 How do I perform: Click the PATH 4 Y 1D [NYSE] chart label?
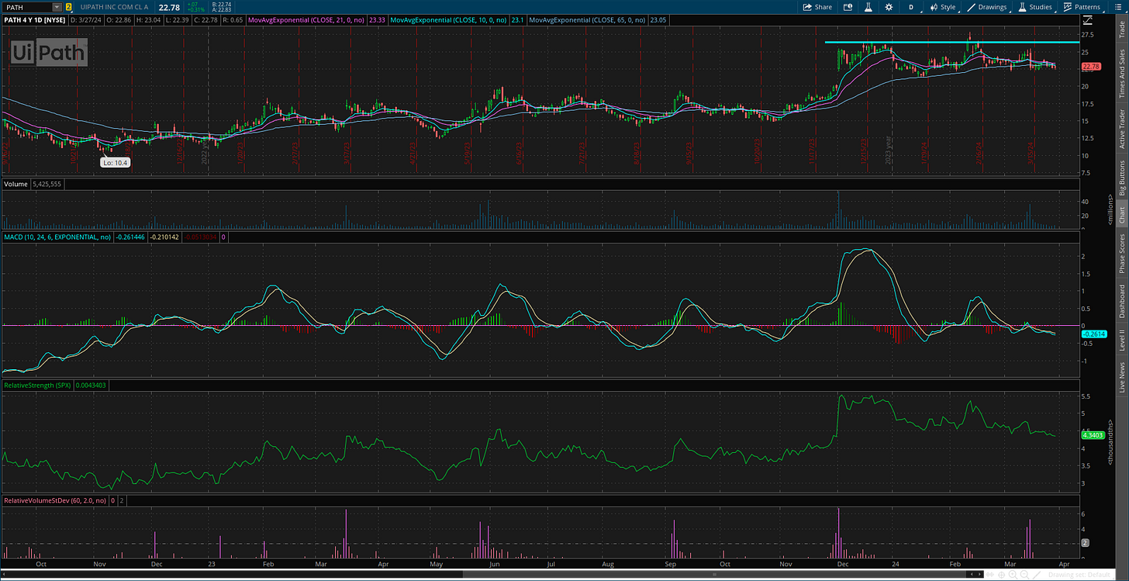point(34,19)
